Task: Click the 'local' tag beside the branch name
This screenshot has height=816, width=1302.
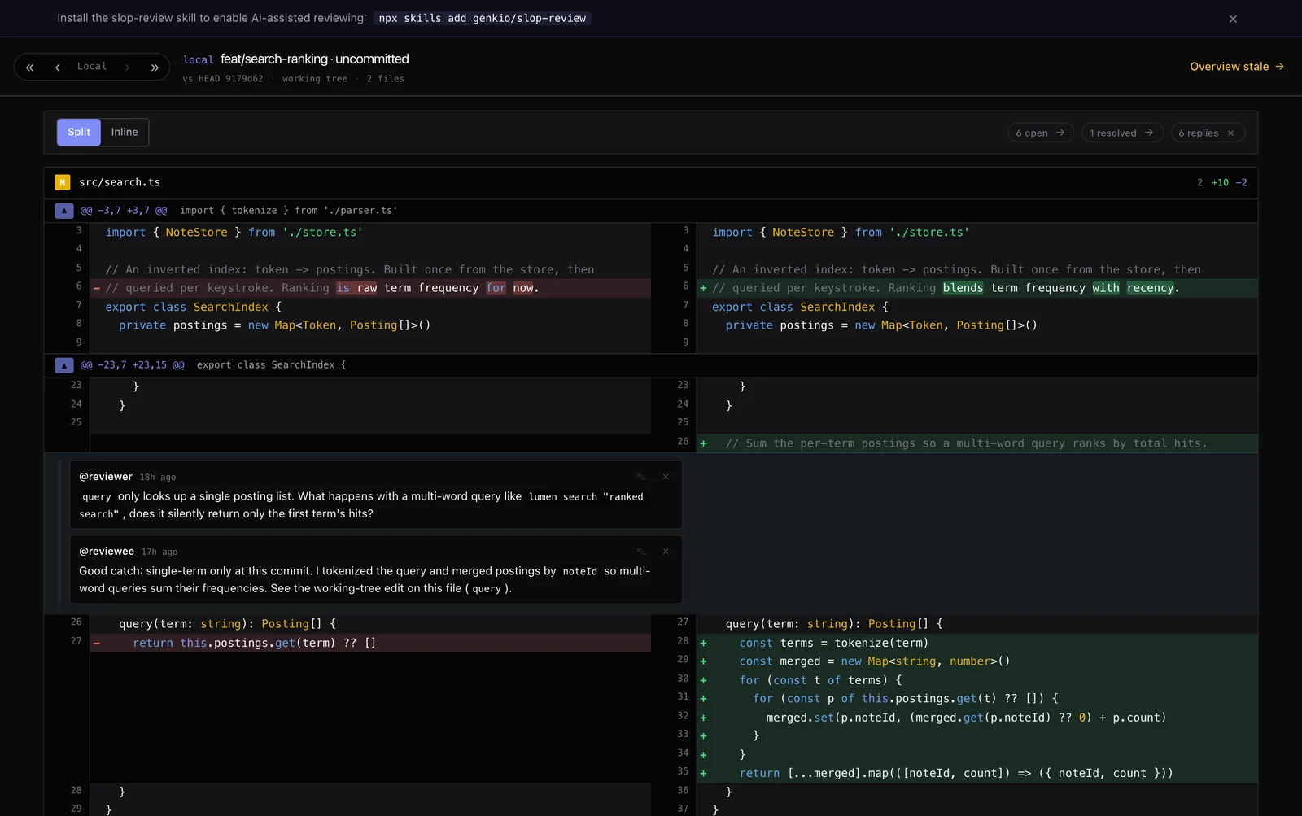Action: 199,60
